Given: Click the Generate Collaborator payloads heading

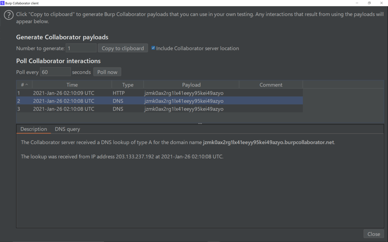Looking at the screenshot, I should 62,37.
